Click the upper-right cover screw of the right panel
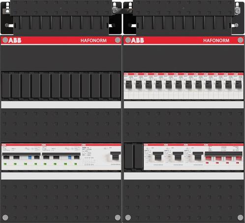Screen dimensions: 245x223 (x=240, y=40)
